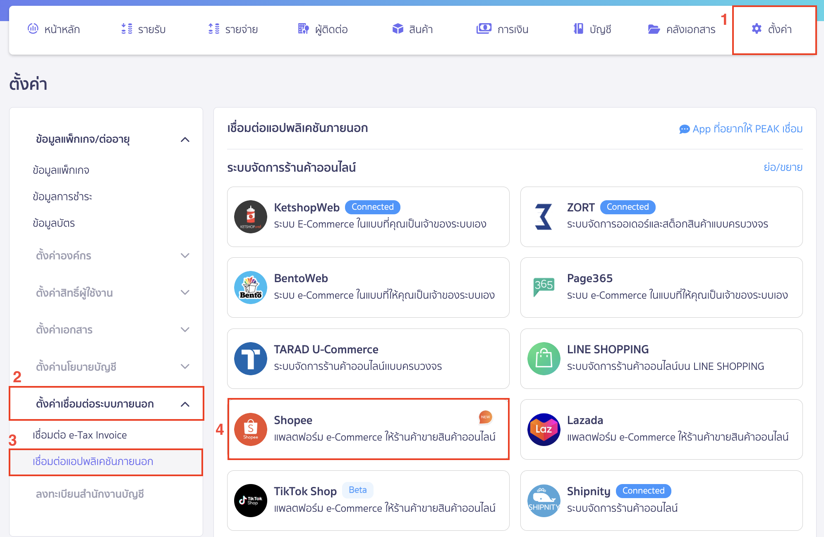Click the ZORT logo icon
The image size is (824, 537).
(544, 216)
